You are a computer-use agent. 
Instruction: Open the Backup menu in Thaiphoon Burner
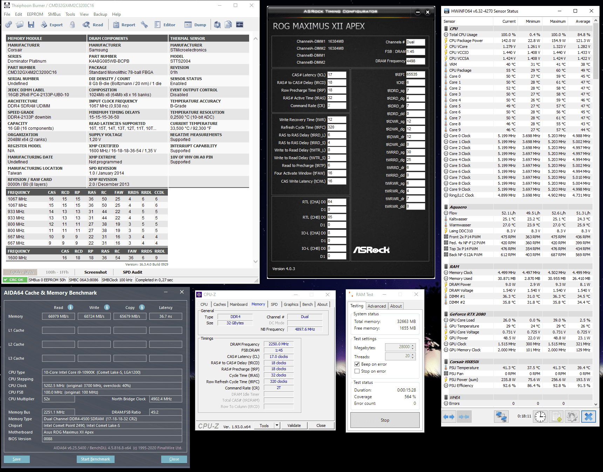click(100, 14)
